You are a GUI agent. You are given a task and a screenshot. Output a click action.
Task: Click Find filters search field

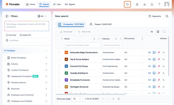pos(27,40)
